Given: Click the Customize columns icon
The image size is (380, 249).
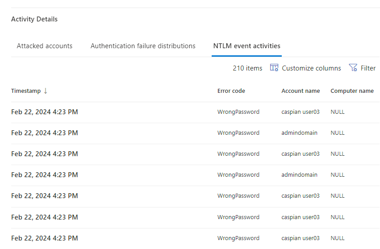Looking at the screenshot, I should click(x=274, y=68).
